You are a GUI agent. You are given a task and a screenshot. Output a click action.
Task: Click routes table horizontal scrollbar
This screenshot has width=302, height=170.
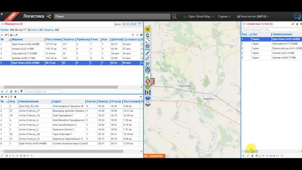point(61,87)
